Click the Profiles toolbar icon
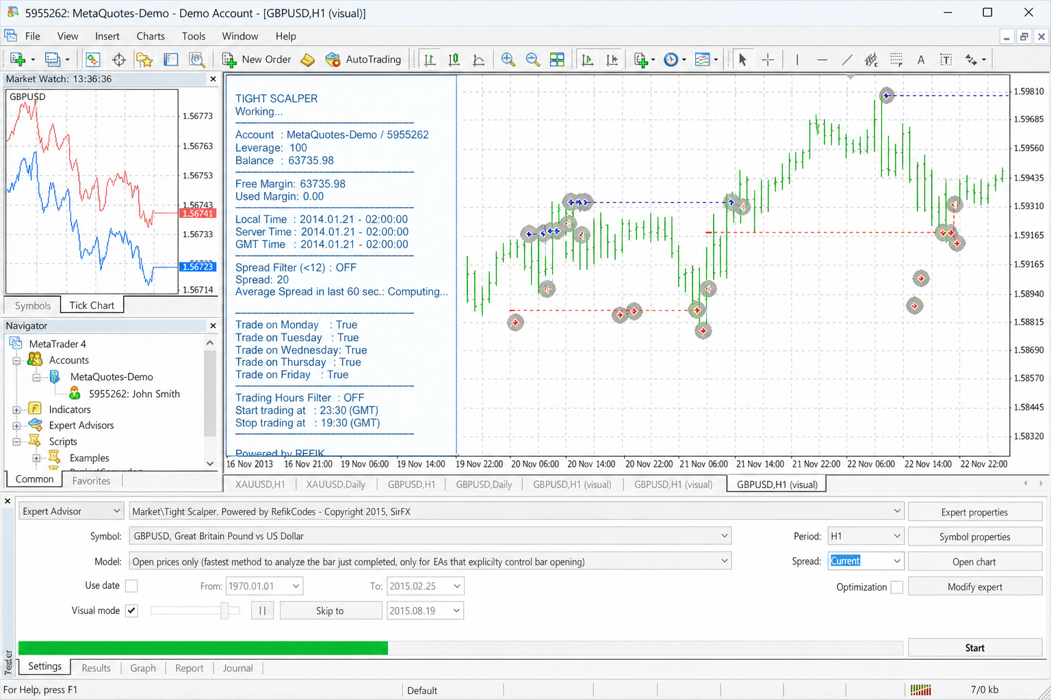 click(52, 59)
